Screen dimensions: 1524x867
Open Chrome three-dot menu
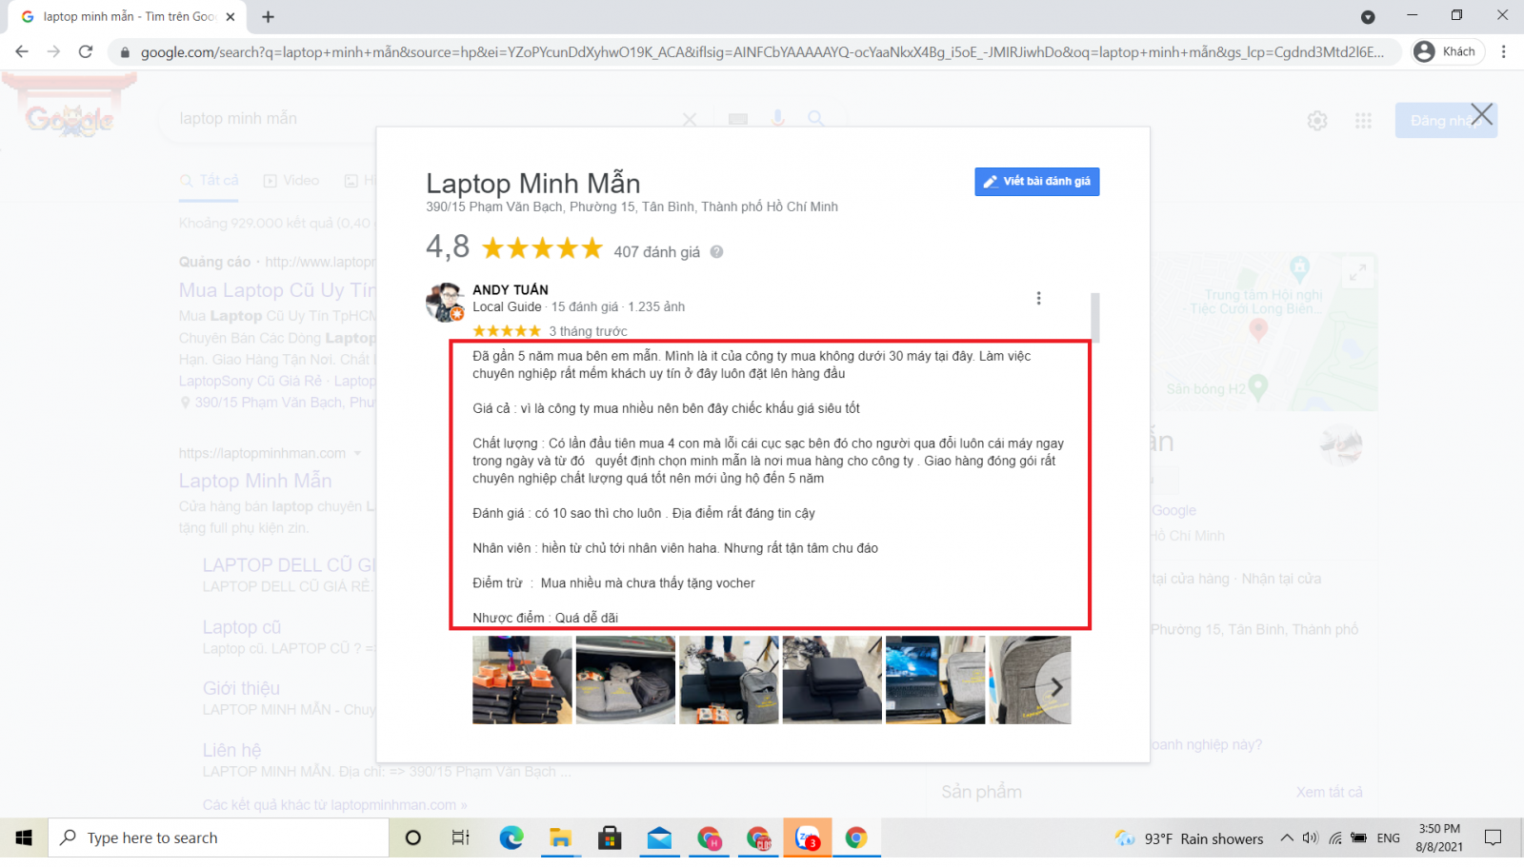[x=1504, y=51]
